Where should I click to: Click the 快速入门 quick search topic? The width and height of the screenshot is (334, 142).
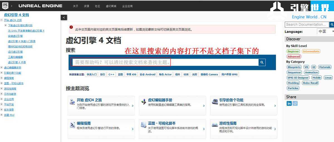(92, 74)
